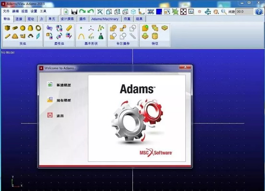The height and width of the screenshot is (191, 265).
Task: Click the crossed tools selection icon
Action: pyautogui.click(x=100, y=11)
